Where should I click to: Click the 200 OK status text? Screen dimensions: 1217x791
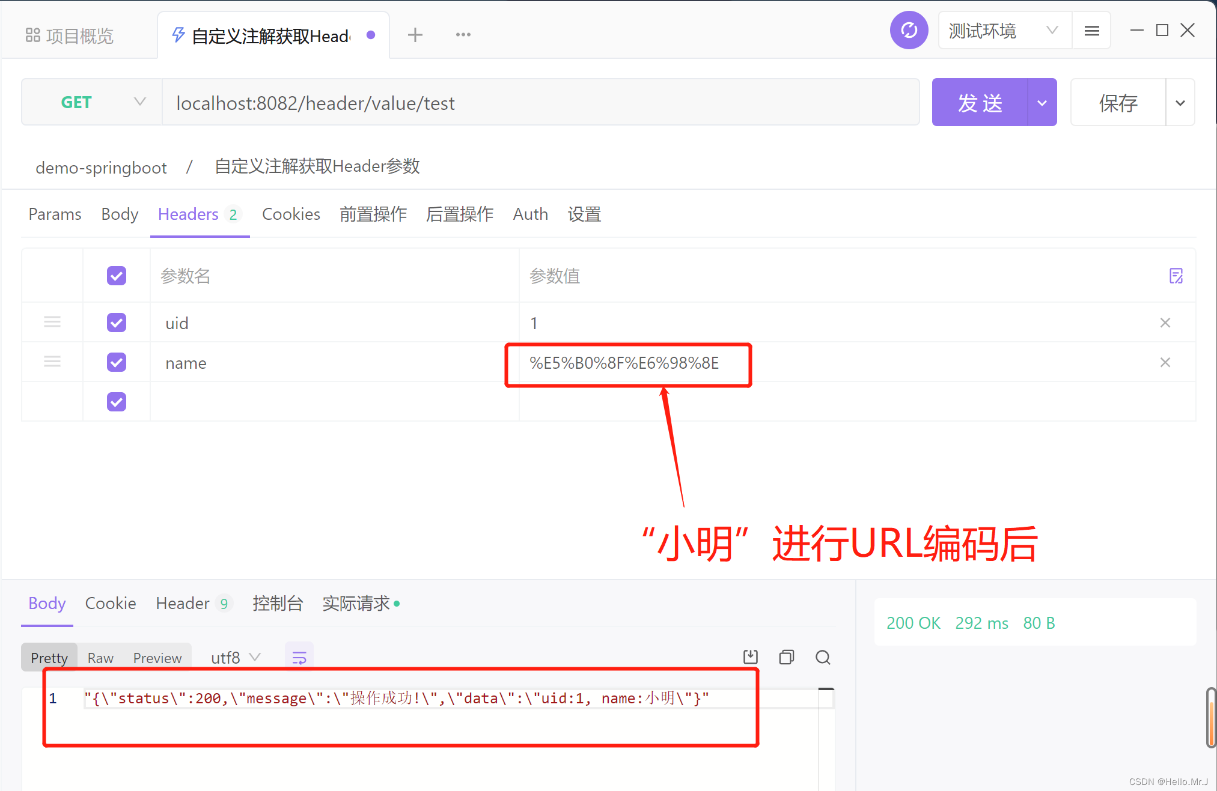914,623
